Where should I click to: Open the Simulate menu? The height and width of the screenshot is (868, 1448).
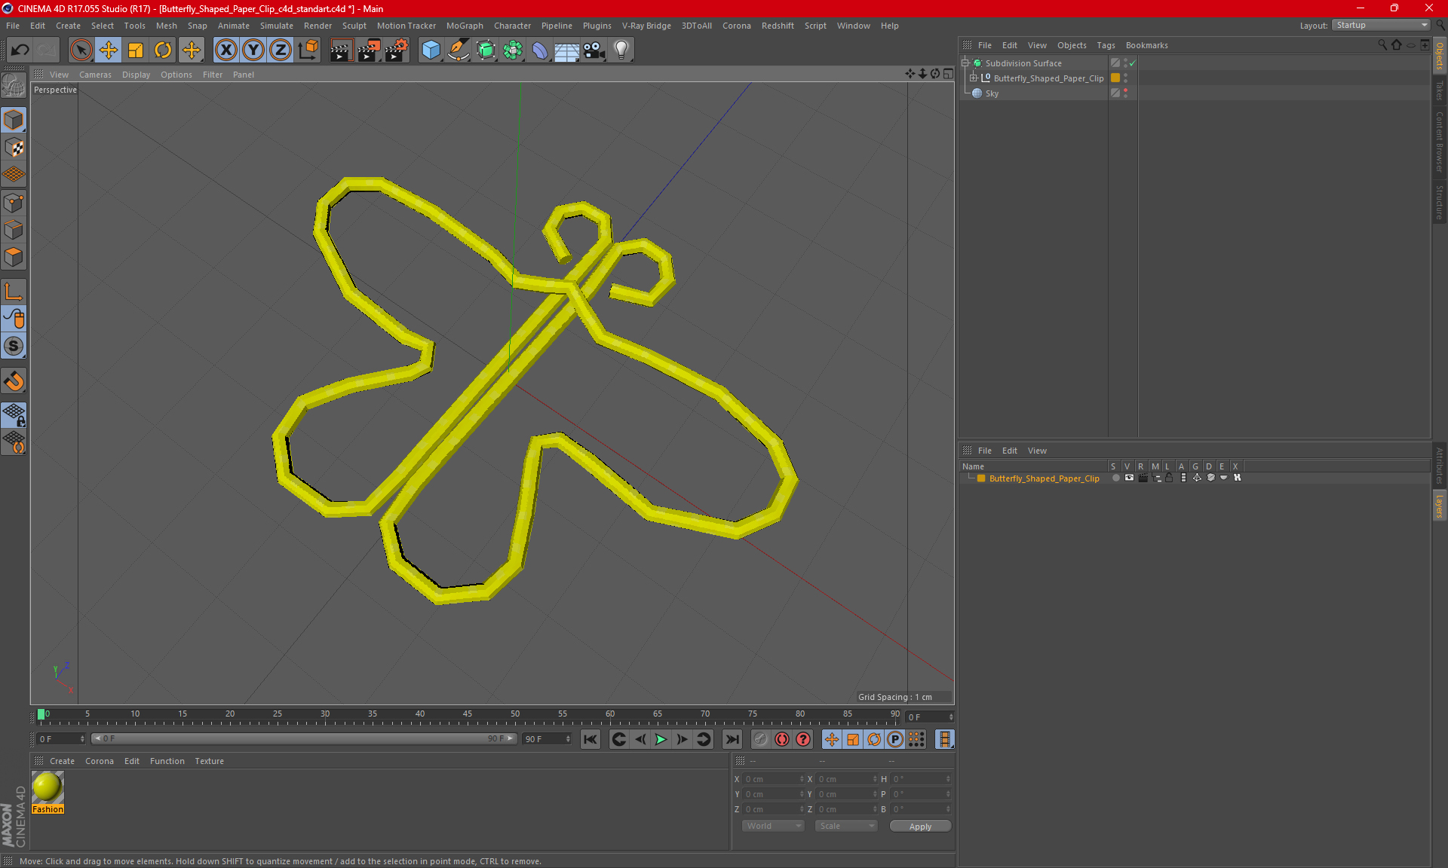[x=276, y=26]
